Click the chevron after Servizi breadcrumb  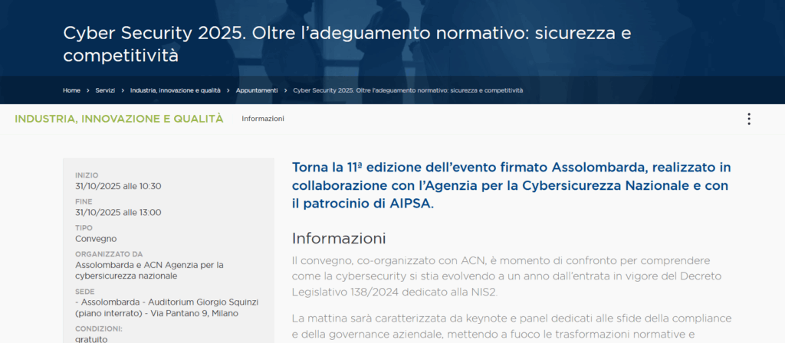[123, 90]
